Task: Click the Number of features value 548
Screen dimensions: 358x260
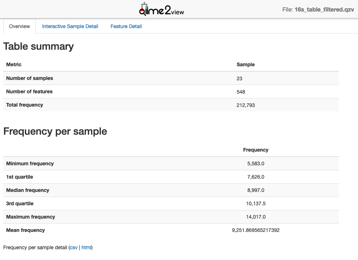Action: tap(241, 92)
